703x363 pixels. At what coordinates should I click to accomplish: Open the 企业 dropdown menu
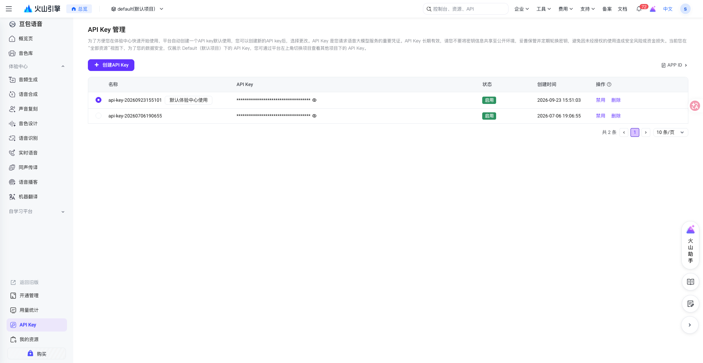click(521, 9)
